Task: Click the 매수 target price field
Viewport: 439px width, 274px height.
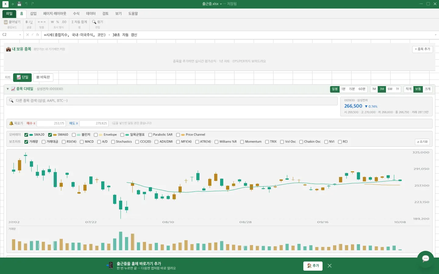Action: pyautogui.click(x=51, y=123)
